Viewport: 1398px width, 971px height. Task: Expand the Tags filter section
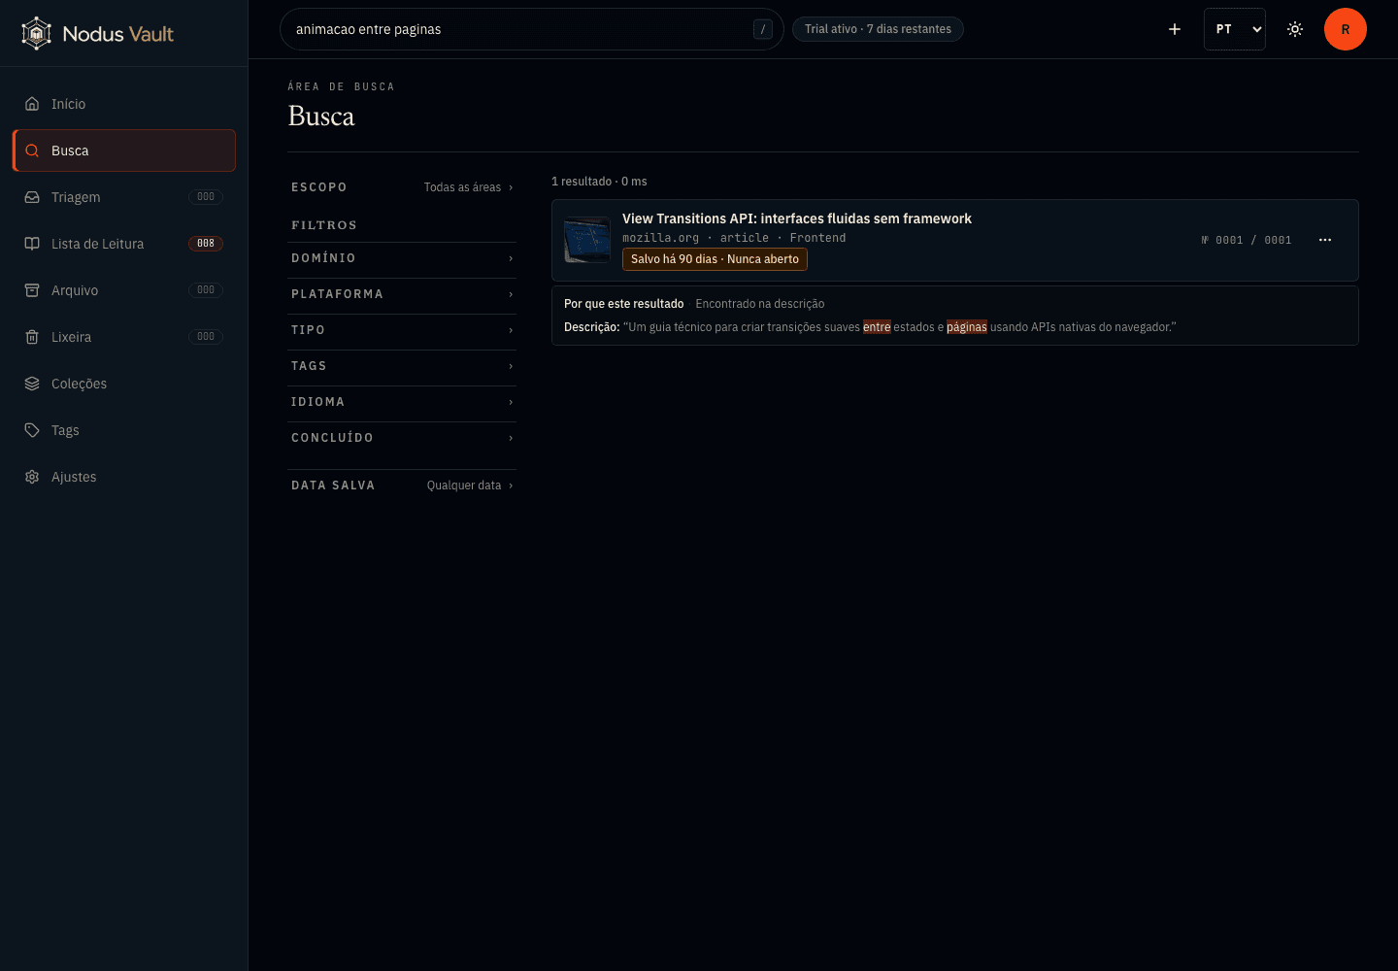click(402, 366)
